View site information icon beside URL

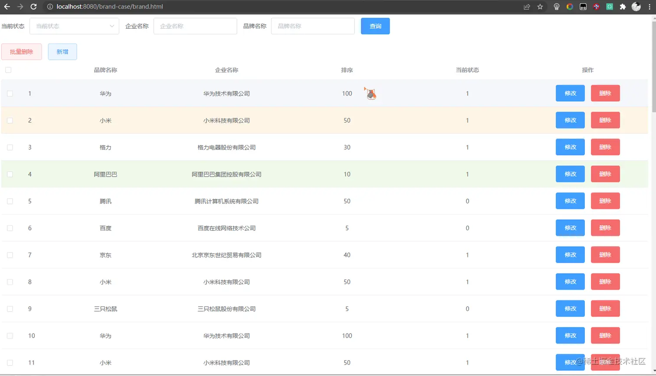click(50, 7)
